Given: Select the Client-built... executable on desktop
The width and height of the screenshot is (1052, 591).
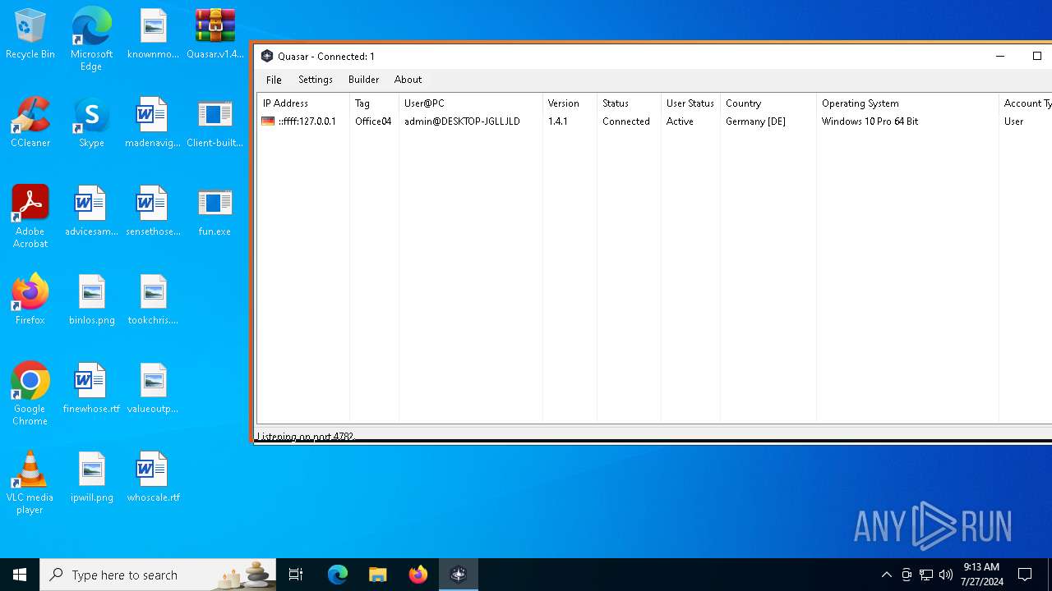Looking at the screenshot, I should click(215, 123).
